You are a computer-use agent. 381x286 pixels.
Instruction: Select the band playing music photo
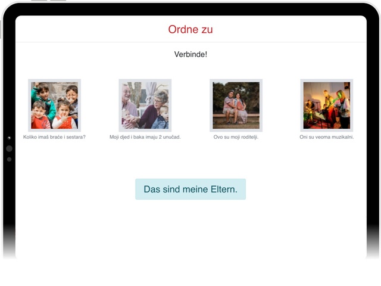pyautogui.click(x=327, y=105)
